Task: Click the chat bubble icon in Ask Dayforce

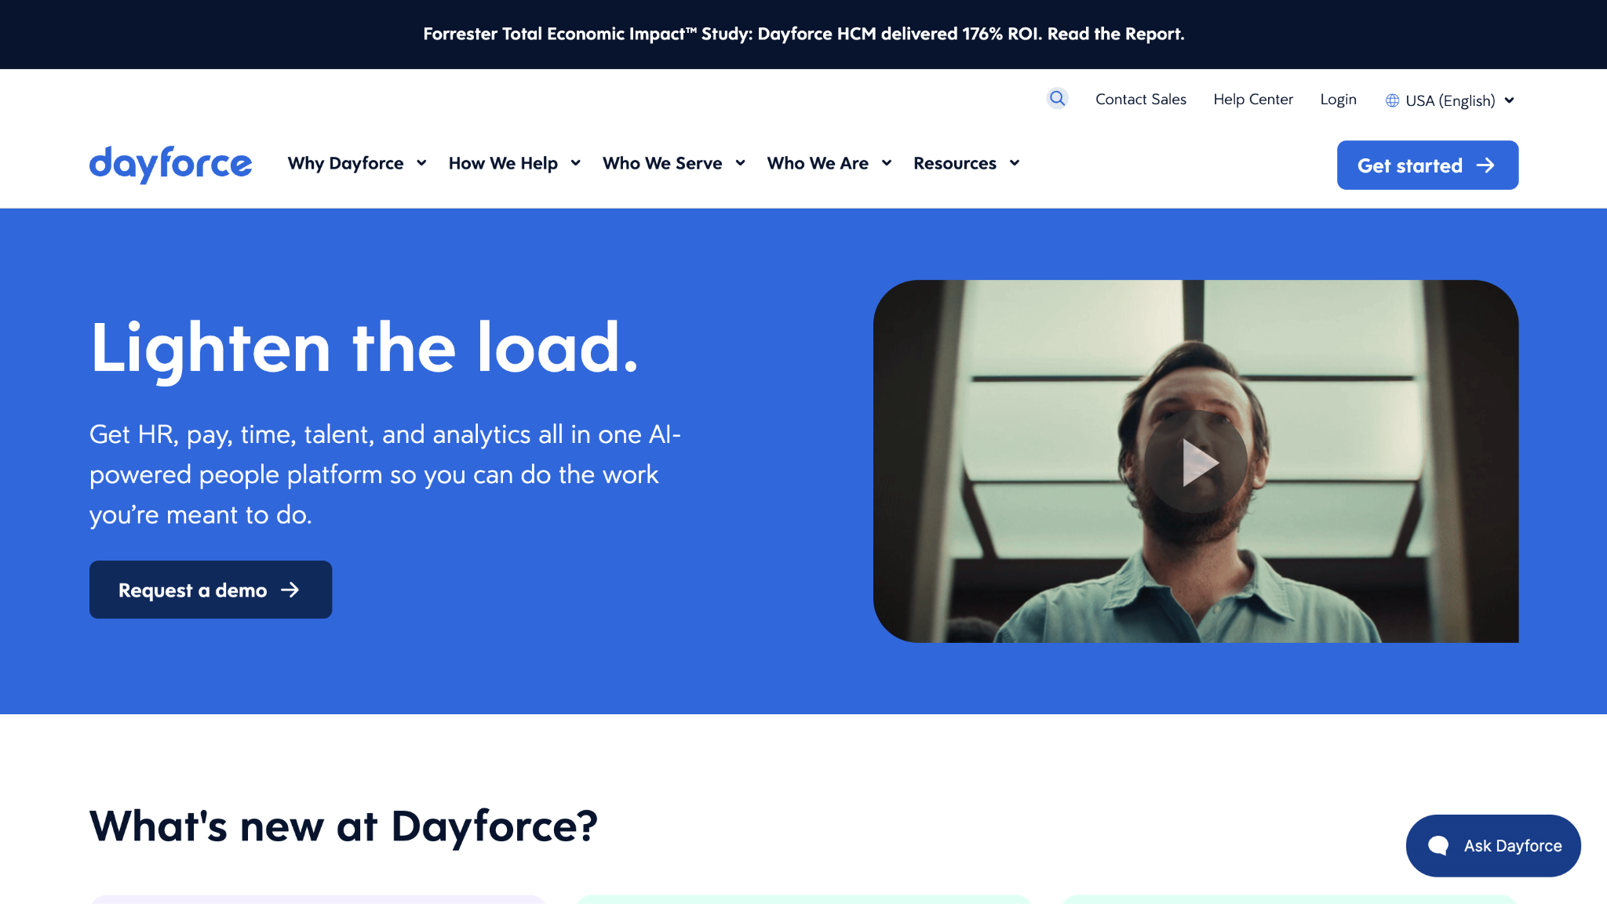Action: [1438, 845]
